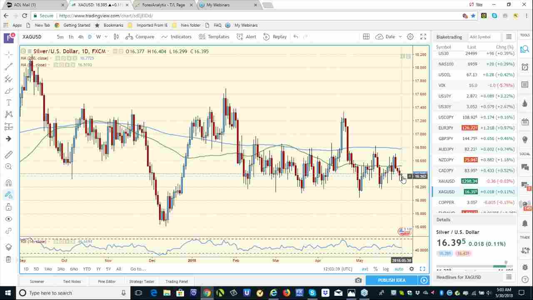Expand the time interval dropdown arrow
Screen dimensions: 533x300
click(x=106, y=37)
